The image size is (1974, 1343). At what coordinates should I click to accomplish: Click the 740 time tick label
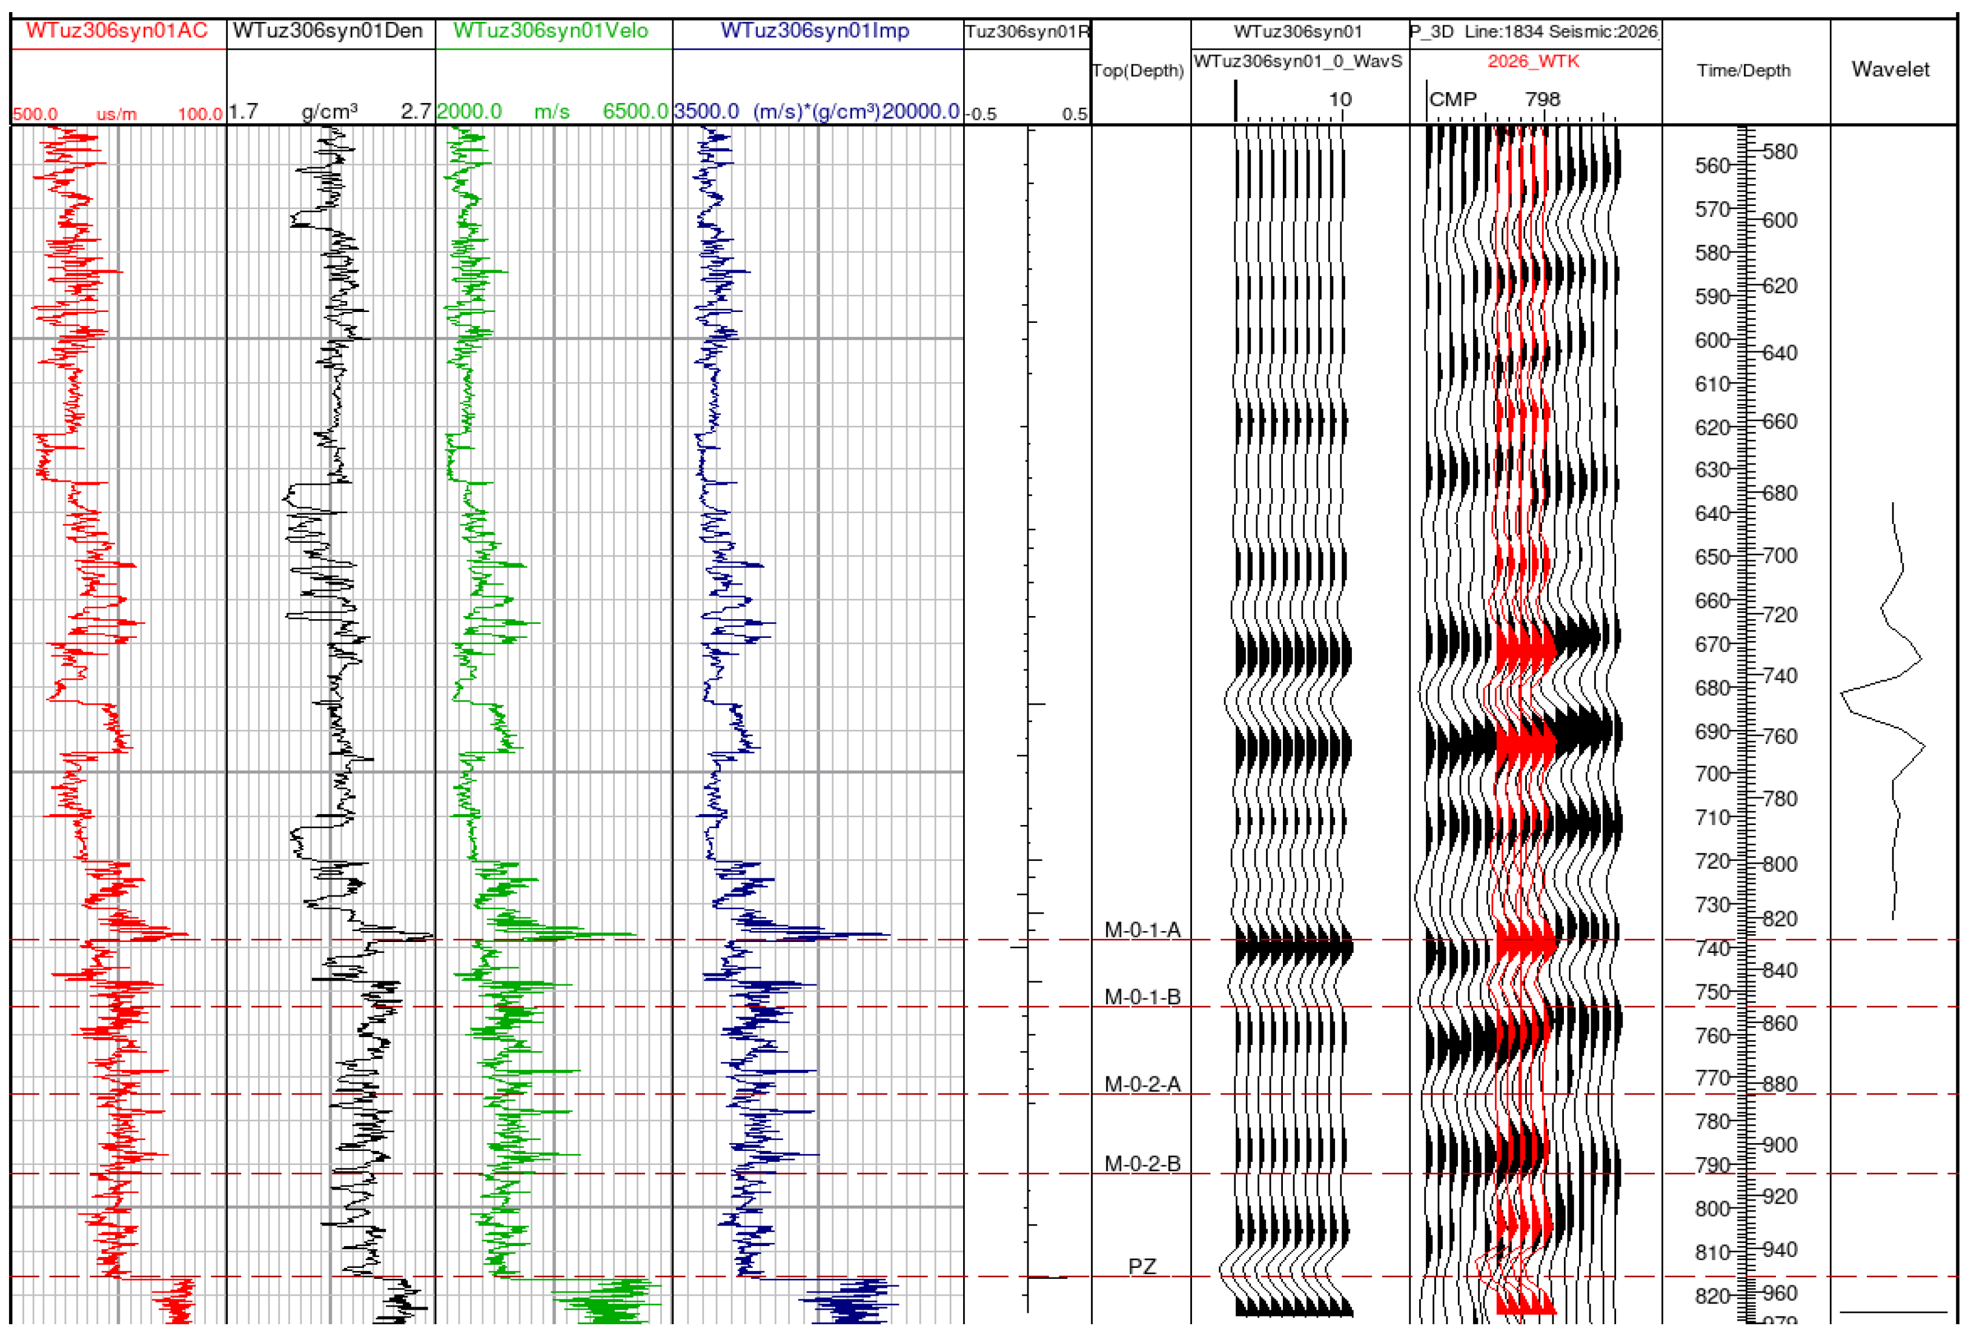1712,949
